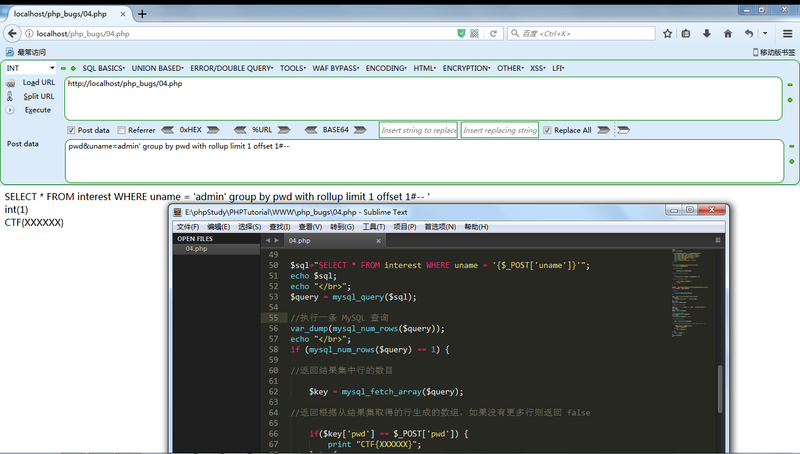Close the 04.php tab in Sublime Text
This screenshot has height=454, width=800.
378,240
